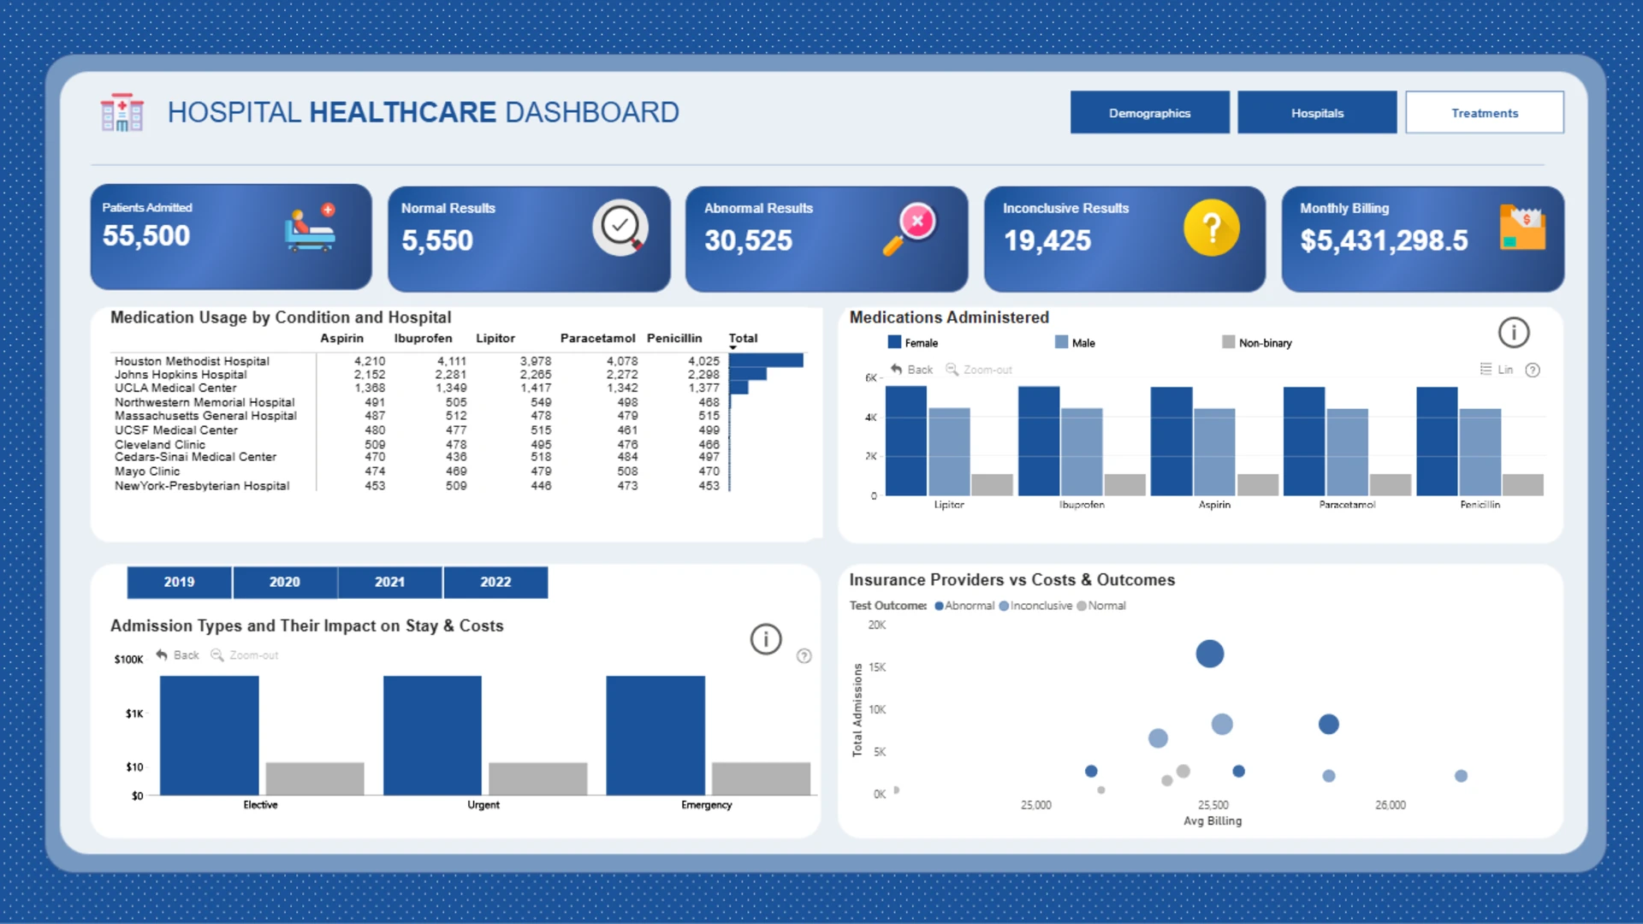Open info icon on Admission Types chart
Image resolution: width=1643 pixels, height=924 pixels.
(x=766, y=638)
